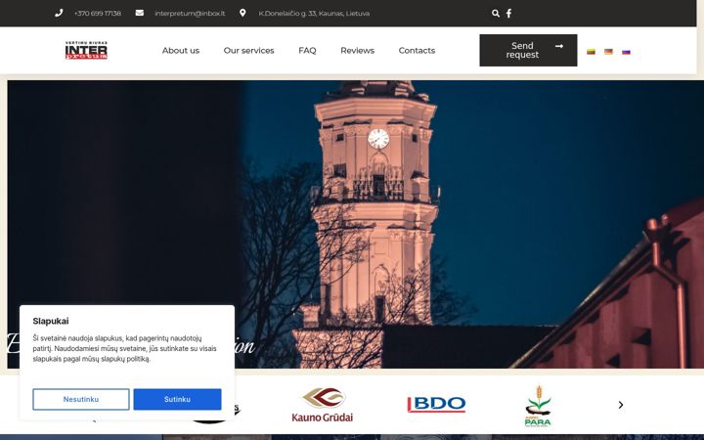Viewport: 704px width, 440px height.
Task: Accept cookies with Sutinku button
Action: pyautogui.click(x=177, y=399)
